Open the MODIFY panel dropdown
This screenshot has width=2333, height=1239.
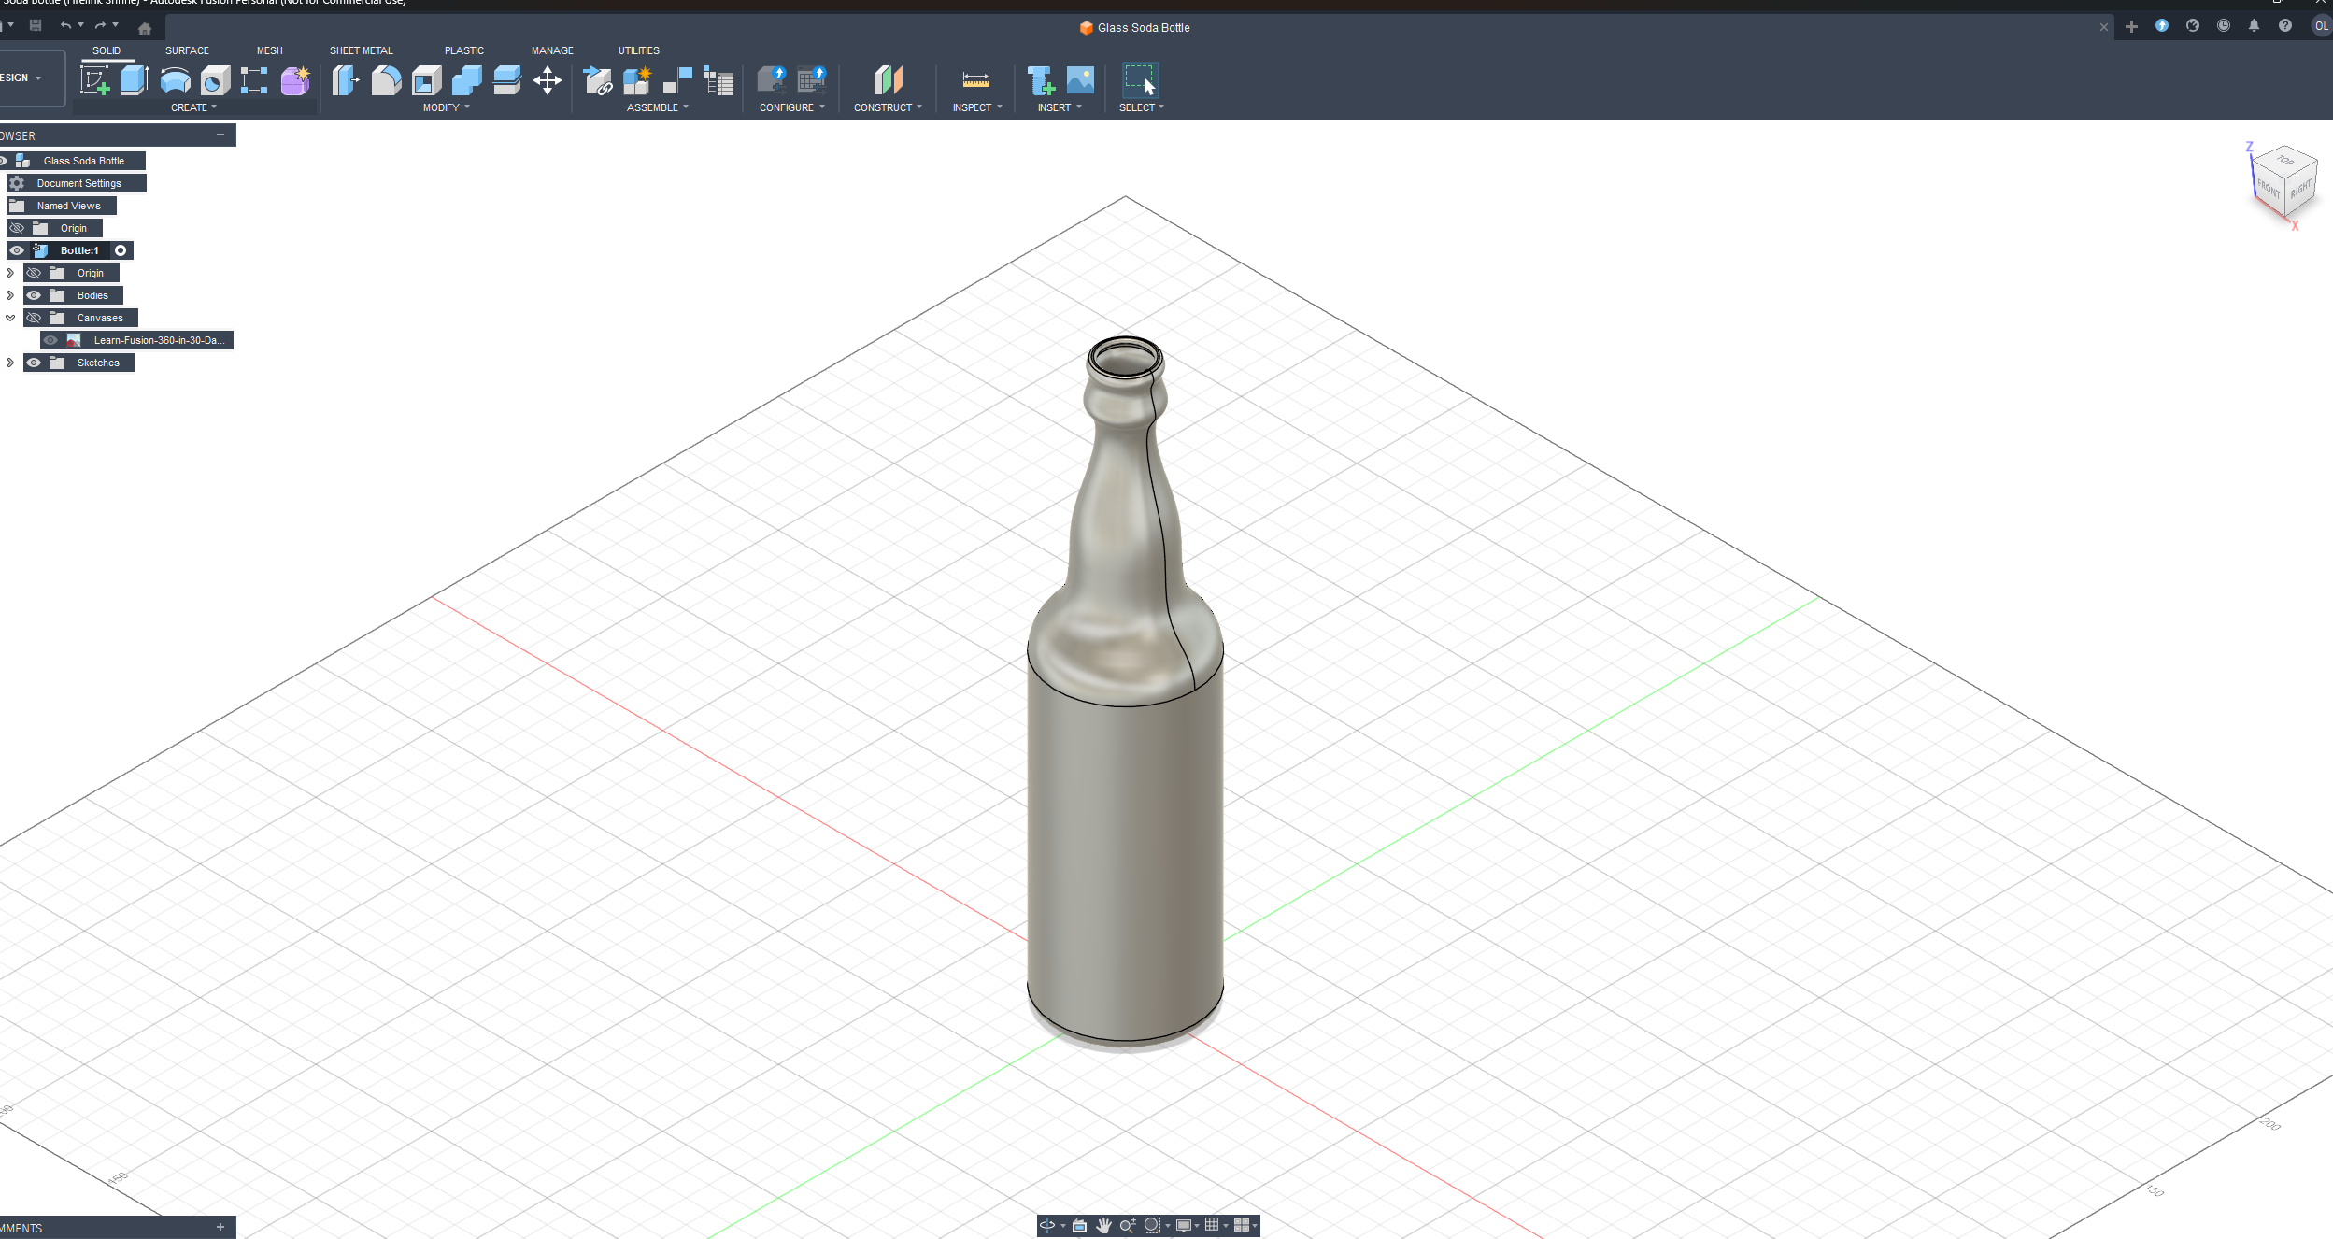[x=446, y=107]
